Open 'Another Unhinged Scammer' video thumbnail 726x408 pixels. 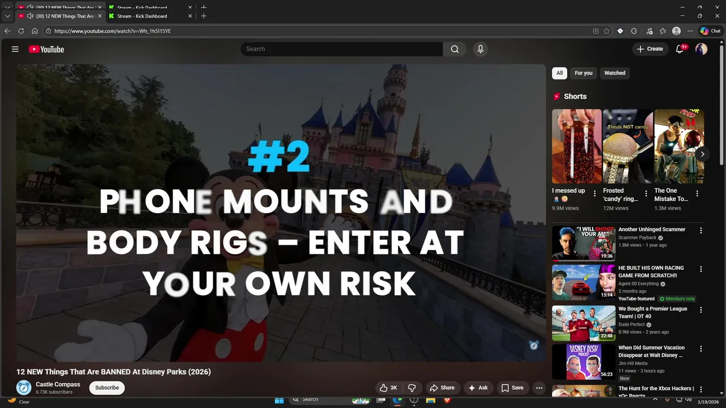click(x=584, y=243)
